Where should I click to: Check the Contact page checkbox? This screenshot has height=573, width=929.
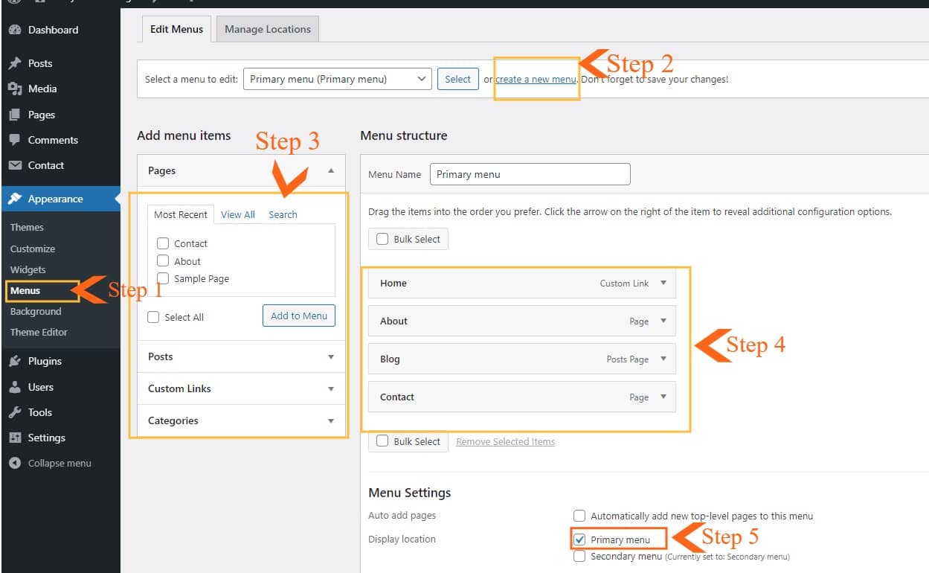tap(163, 243)
